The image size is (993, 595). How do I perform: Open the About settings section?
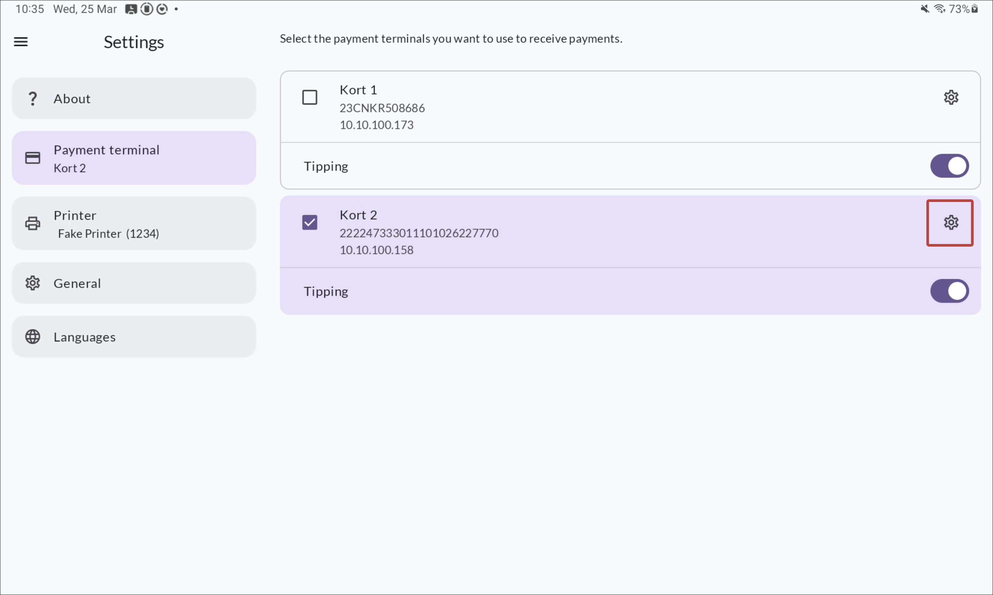[134, 99]
